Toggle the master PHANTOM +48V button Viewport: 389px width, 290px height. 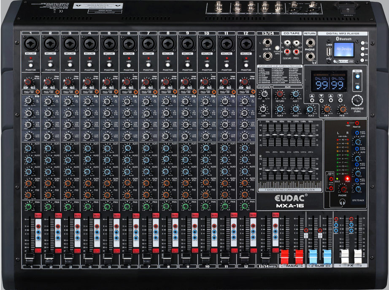coord(357,123)
